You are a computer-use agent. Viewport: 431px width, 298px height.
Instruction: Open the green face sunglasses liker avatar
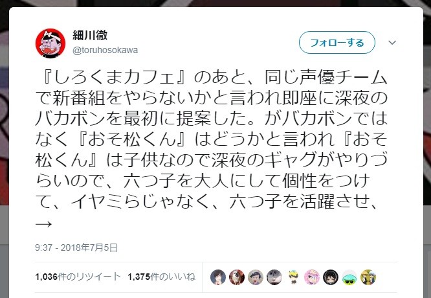pyautogui.click(x=349, y=277)
